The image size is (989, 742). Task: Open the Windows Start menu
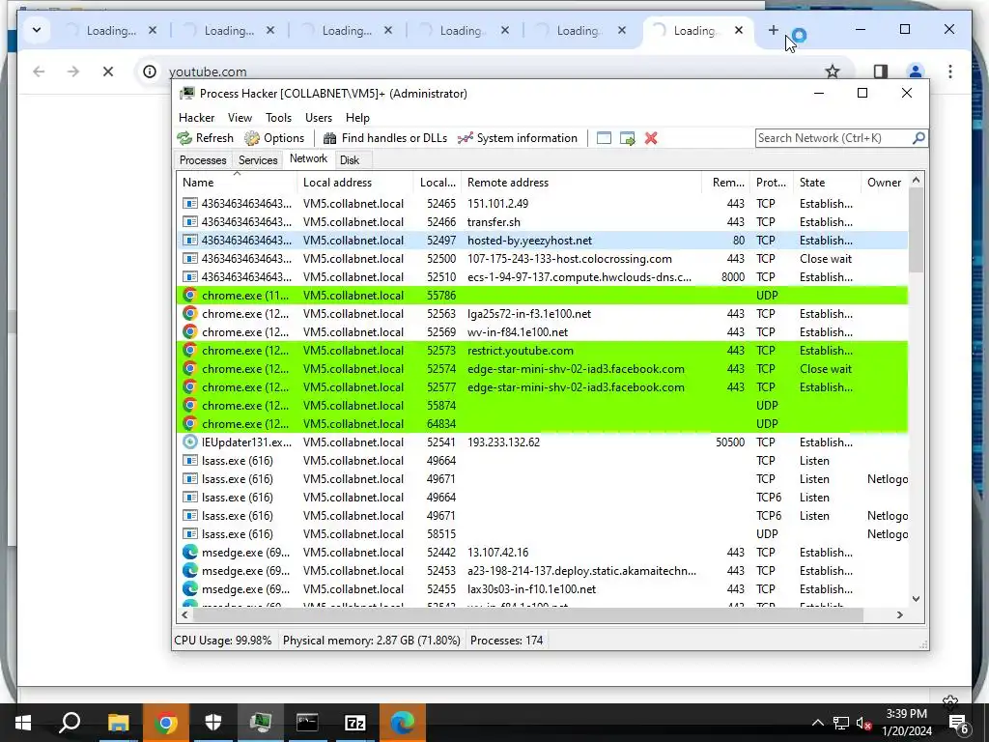tap(23, 723)
